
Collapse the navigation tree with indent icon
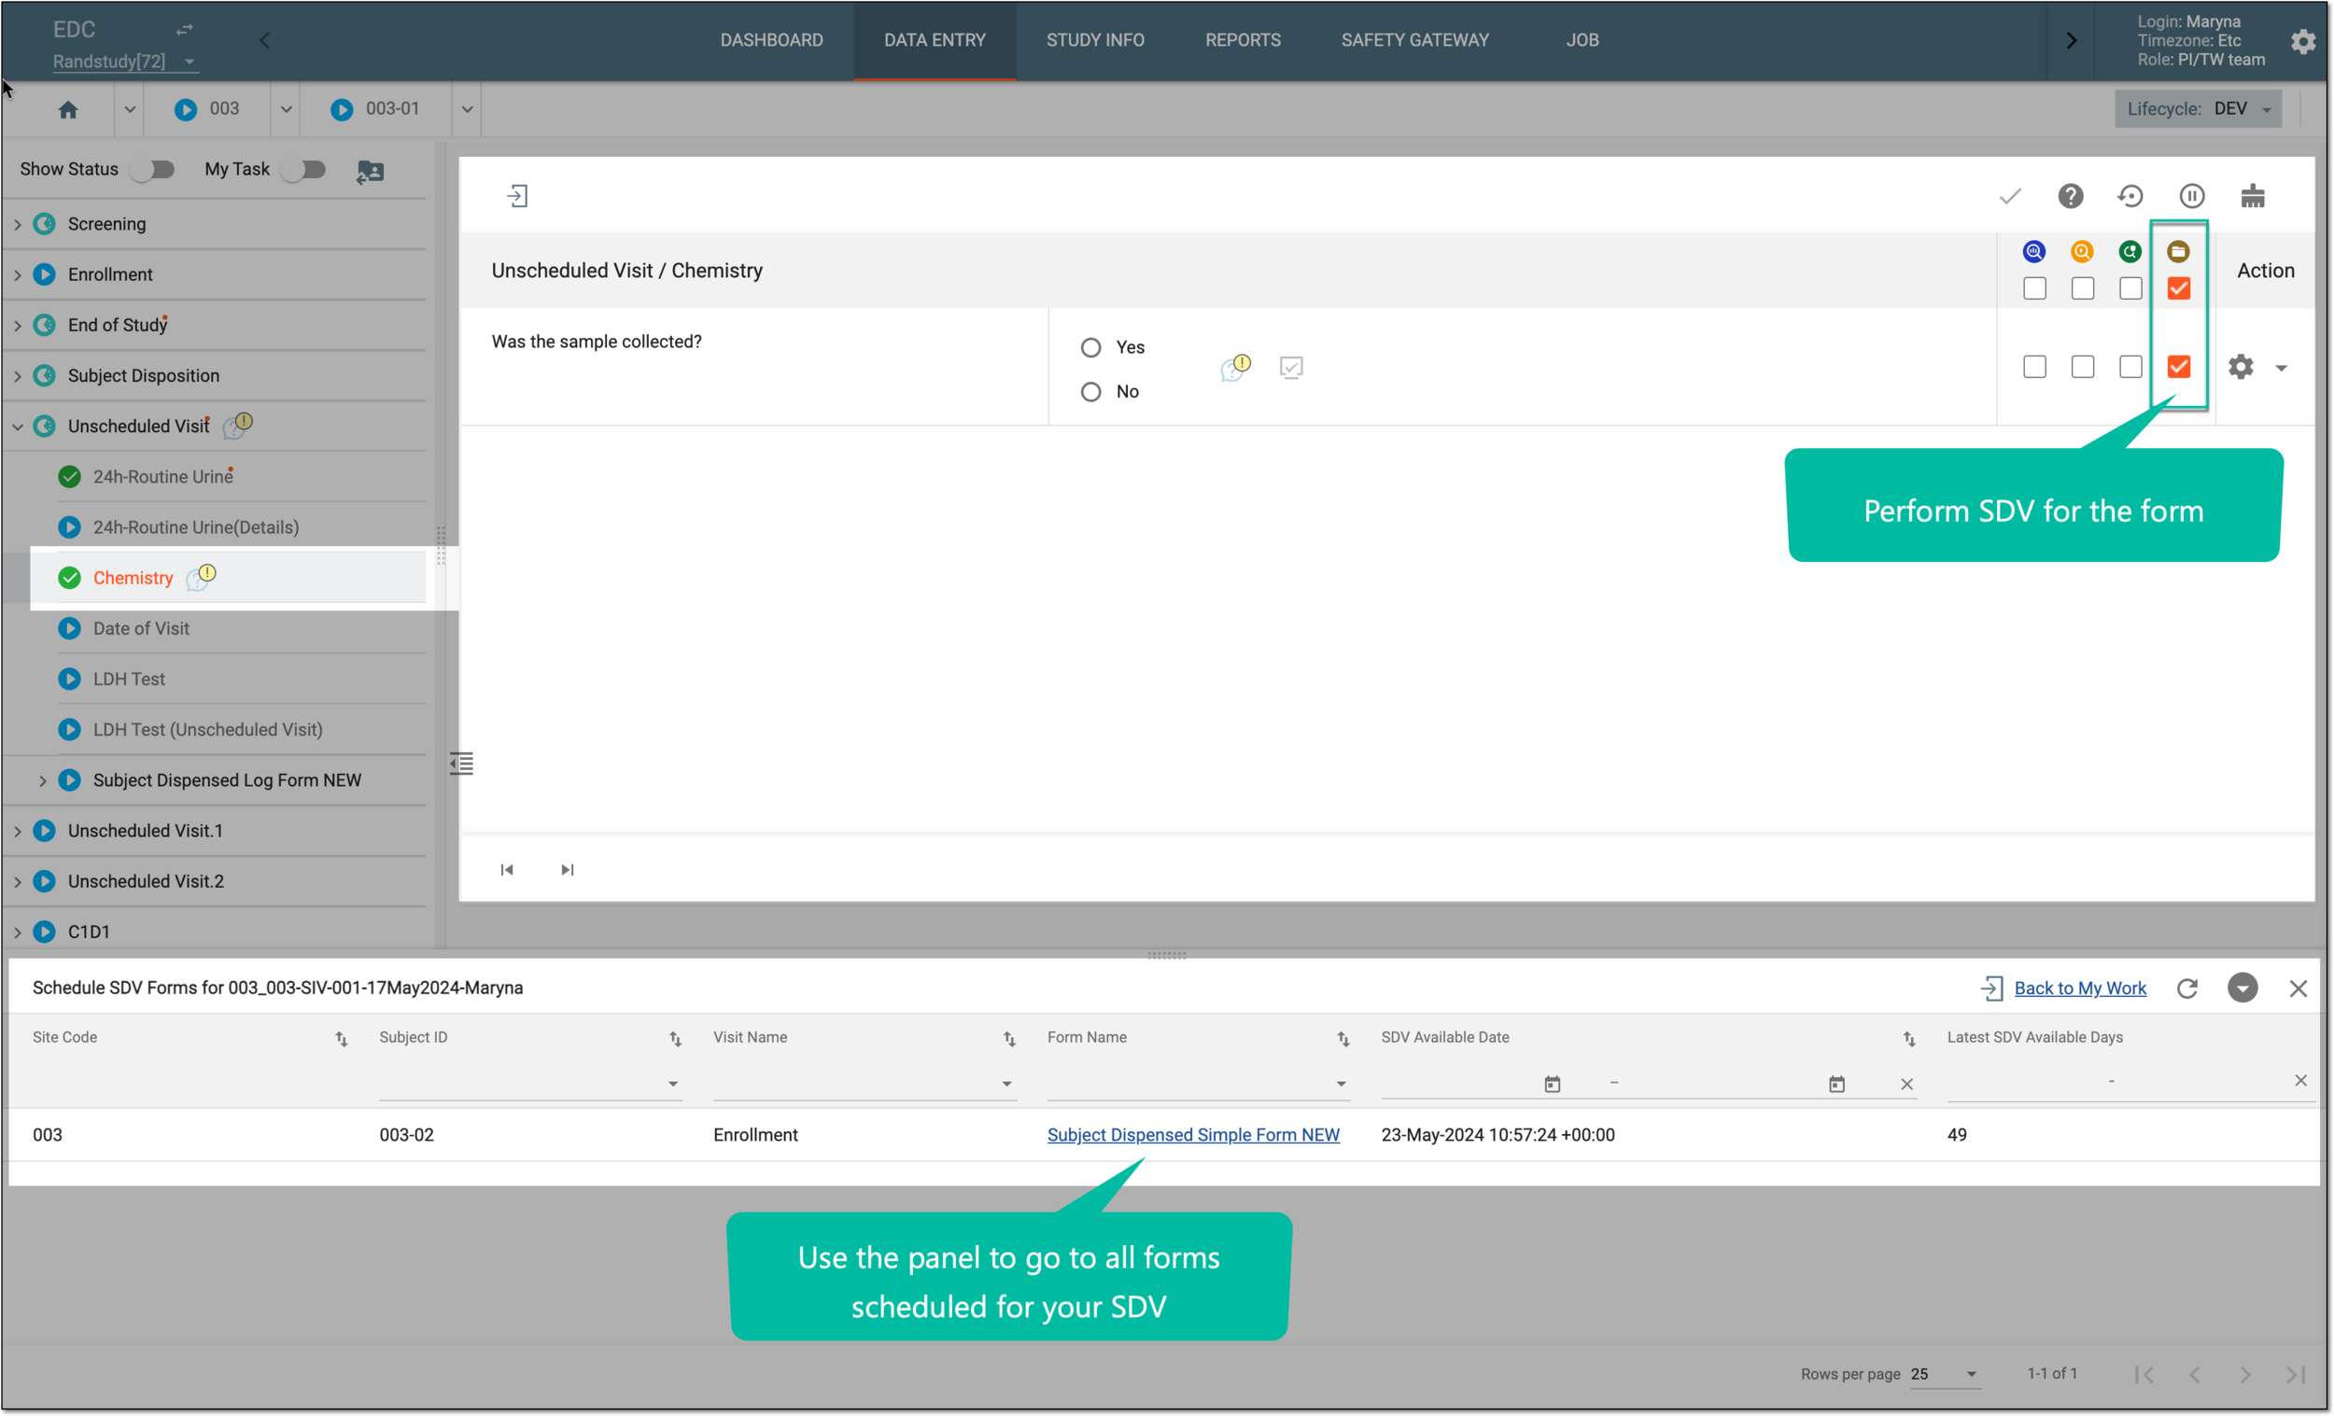tap(461, 764)
